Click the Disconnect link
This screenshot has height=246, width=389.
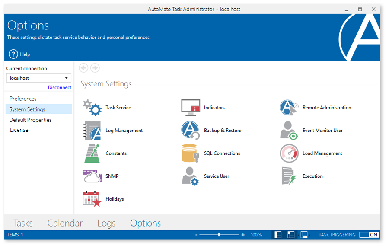click(60, 87)
